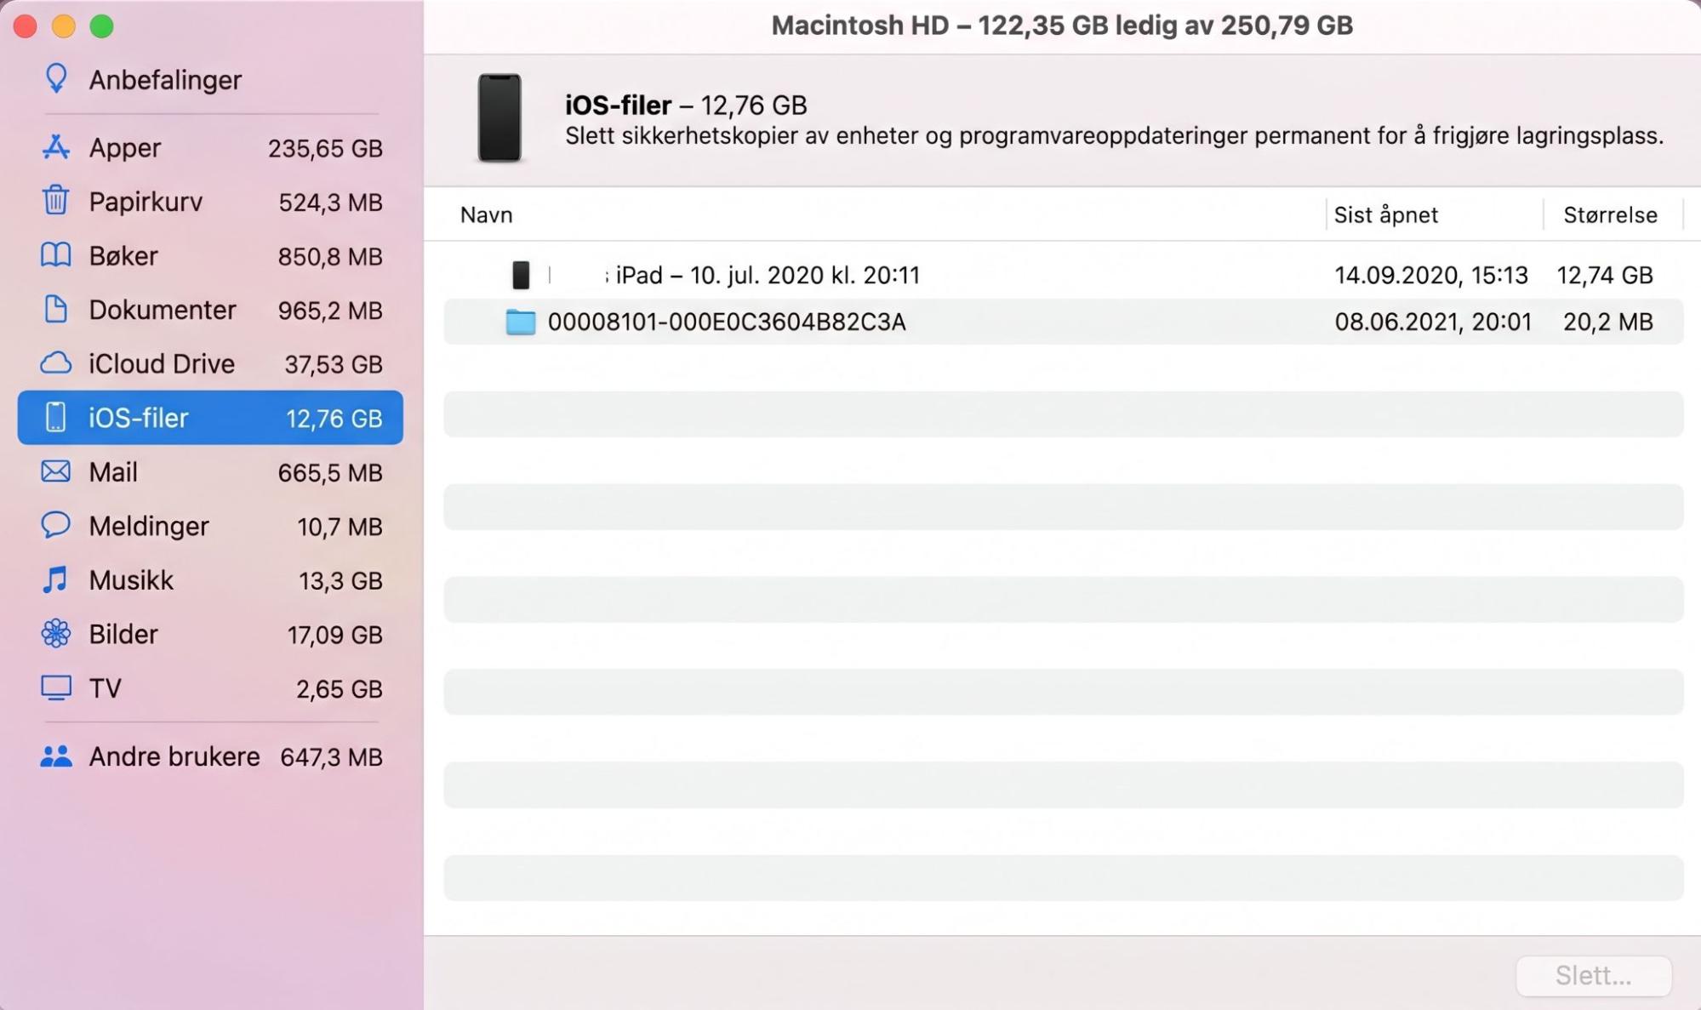Click date 08.06.2021, 20:01

[x=1433, y=322]
